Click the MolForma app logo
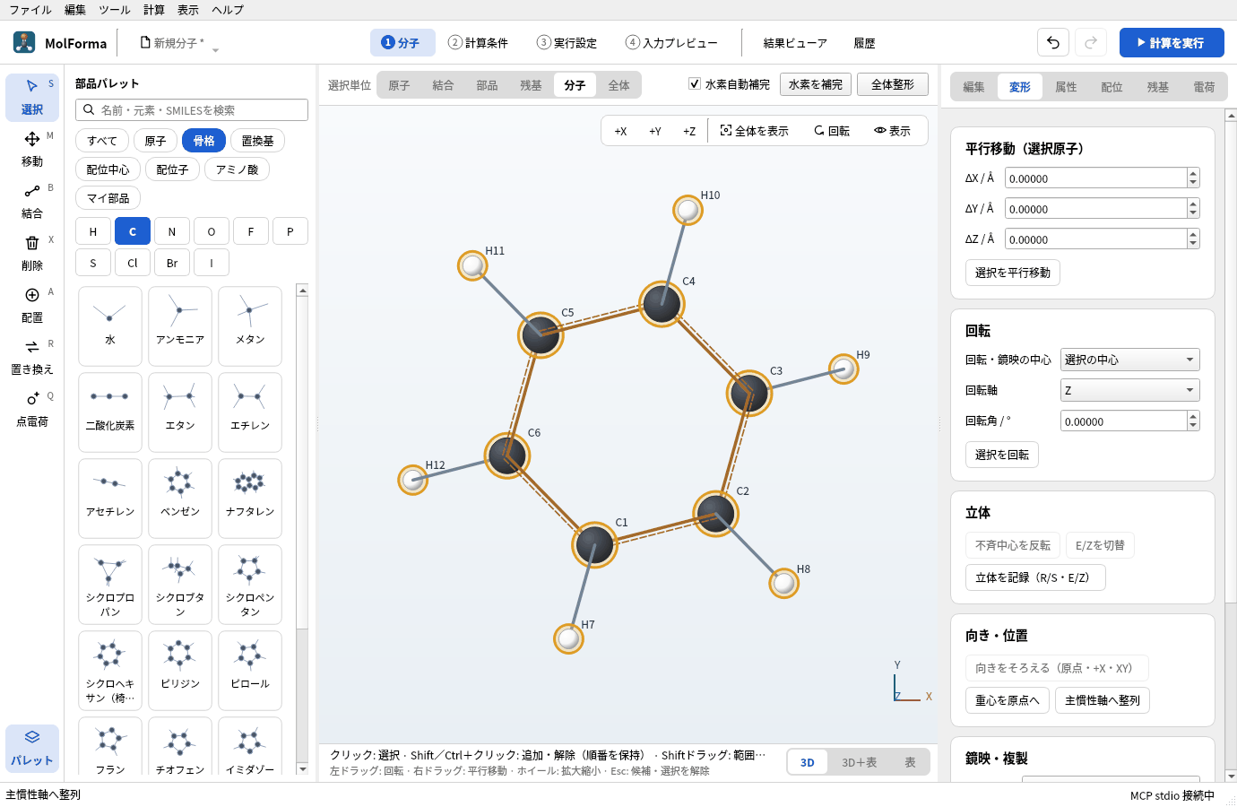Screen dimensions: 1237x807 point(24,42)
